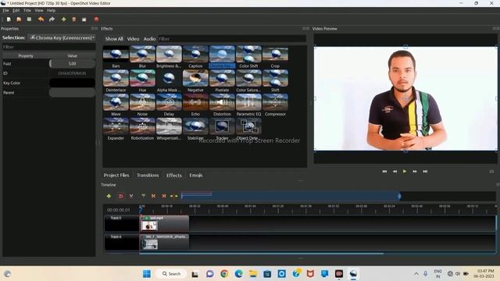
Task: Select the Caption effect
Action: (x=195, y=57)
